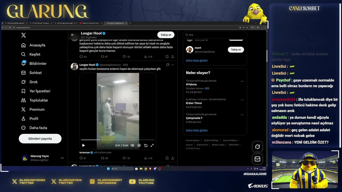Viewport: 342px width, 192px height.
Task: Click taskbar Ara search box
Action: (x=122, y=169)
